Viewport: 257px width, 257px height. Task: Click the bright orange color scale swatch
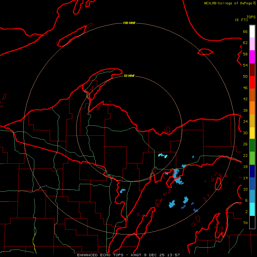click(252, 108)
